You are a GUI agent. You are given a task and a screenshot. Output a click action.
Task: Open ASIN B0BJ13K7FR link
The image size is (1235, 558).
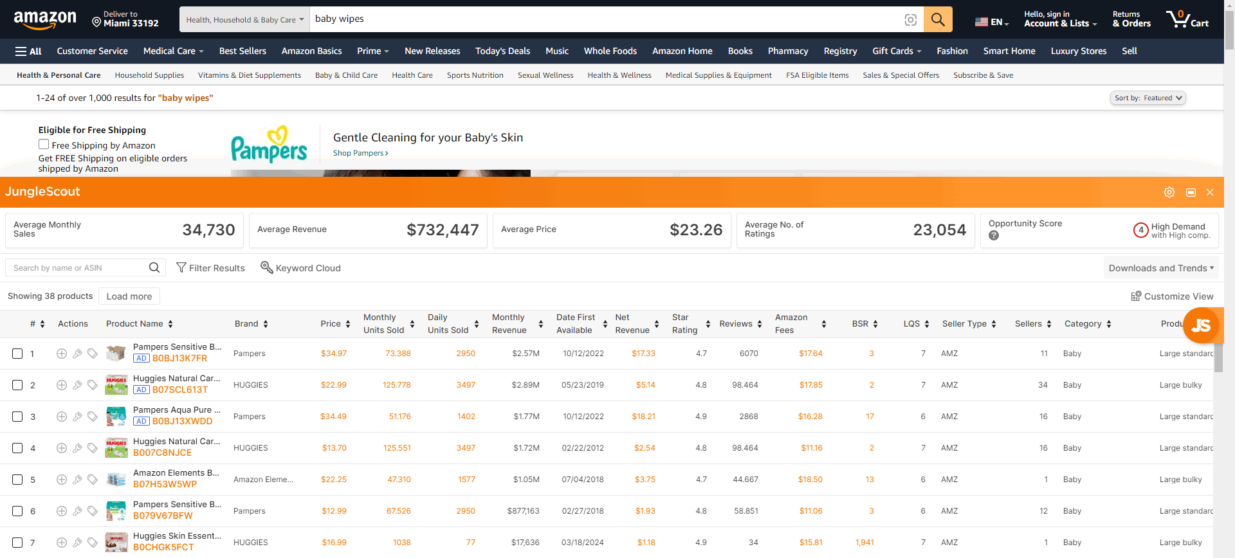click(x=179, y=359)
